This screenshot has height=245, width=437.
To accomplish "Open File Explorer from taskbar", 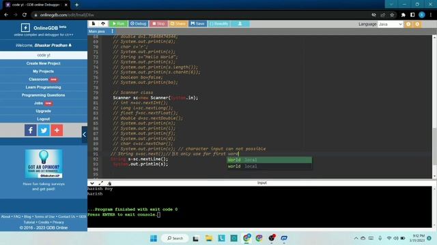I will [x=209, y=238].
